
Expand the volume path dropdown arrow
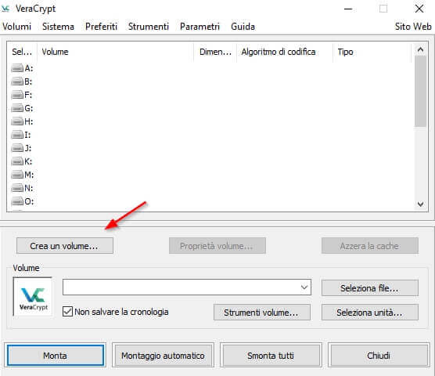[304, 287]
